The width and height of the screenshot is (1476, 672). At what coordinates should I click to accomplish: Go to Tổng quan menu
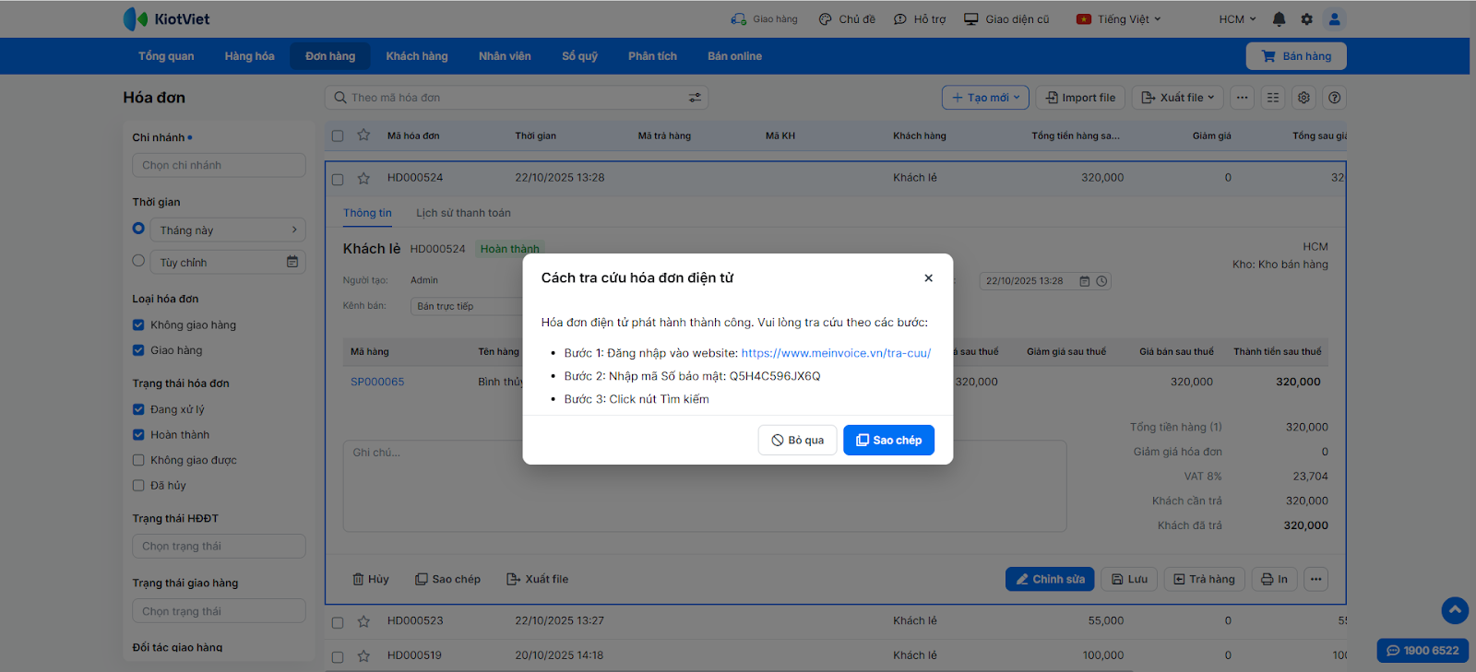[166, 56]
